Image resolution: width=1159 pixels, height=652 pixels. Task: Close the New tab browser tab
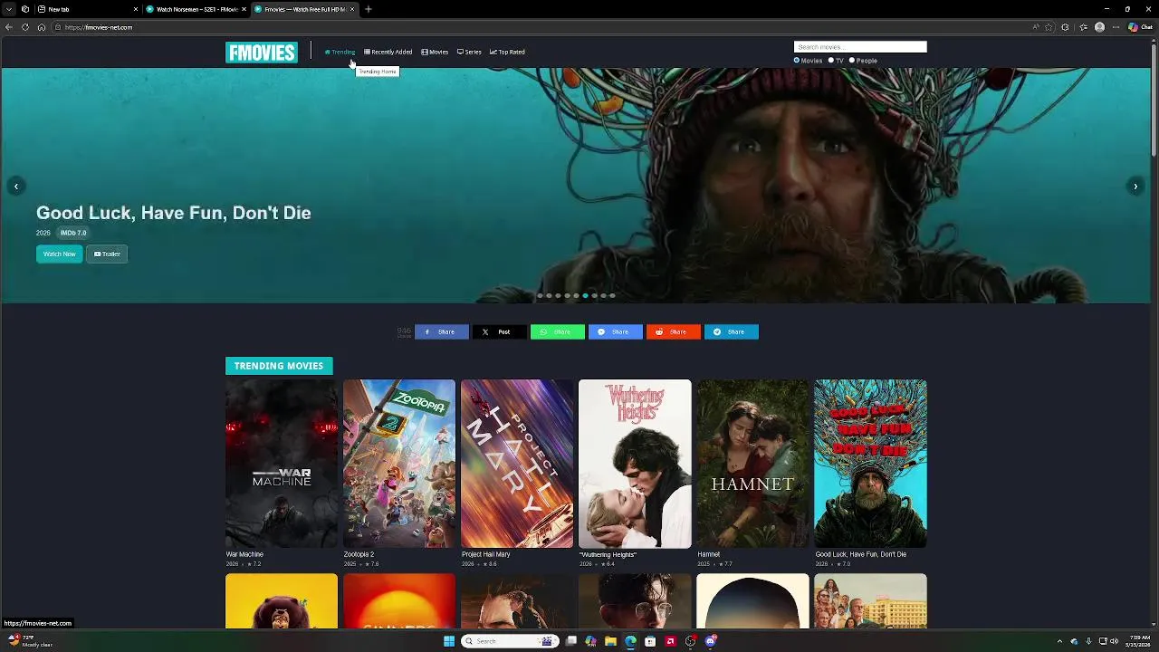pyautogui.click(x=136, y=9)
